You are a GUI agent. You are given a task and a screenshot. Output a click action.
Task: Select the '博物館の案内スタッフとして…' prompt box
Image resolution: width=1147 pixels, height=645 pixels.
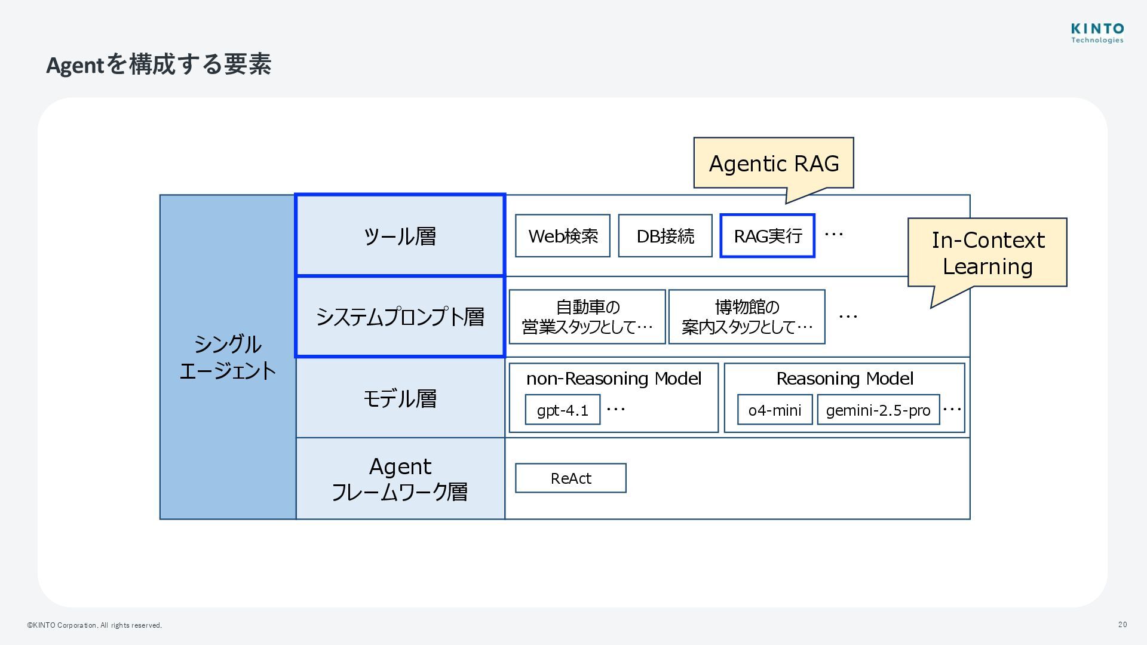coord(747,317)
